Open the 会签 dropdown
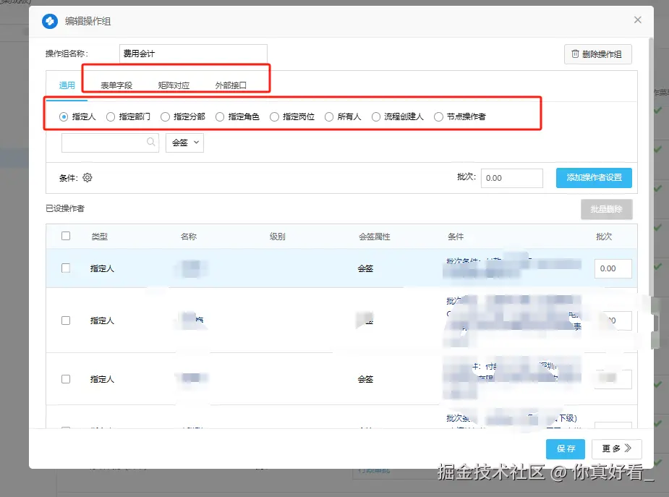This screenshot has height=497, width=669. [184, 143]
